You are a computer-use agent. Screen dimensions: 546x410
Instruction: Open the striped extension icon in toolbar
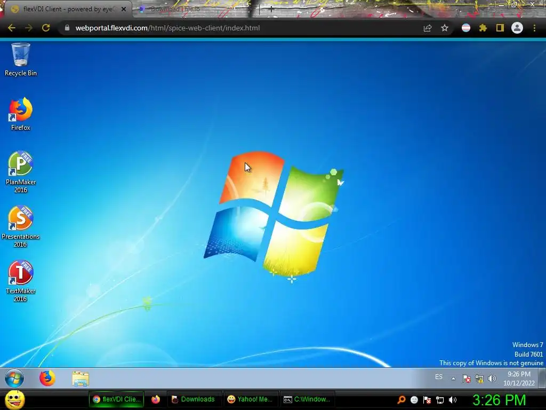[x=466, y=28]
